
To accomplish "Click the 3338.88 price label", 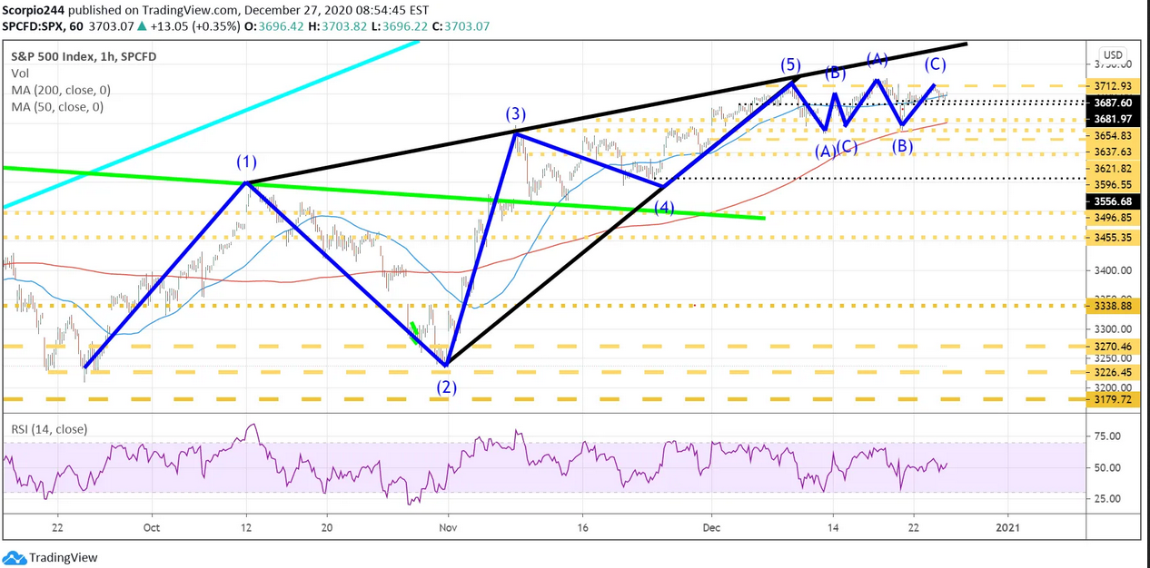I will click(1113, 307).
